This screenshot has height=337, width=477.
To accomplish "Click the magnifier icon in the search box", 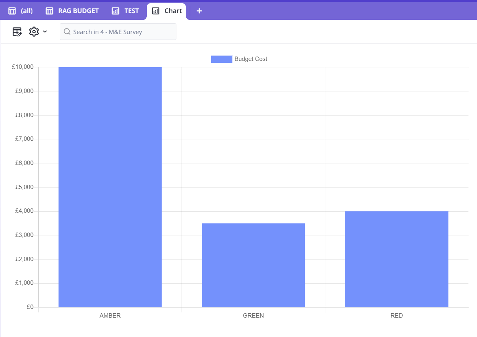I will click(x=67, y=32).
